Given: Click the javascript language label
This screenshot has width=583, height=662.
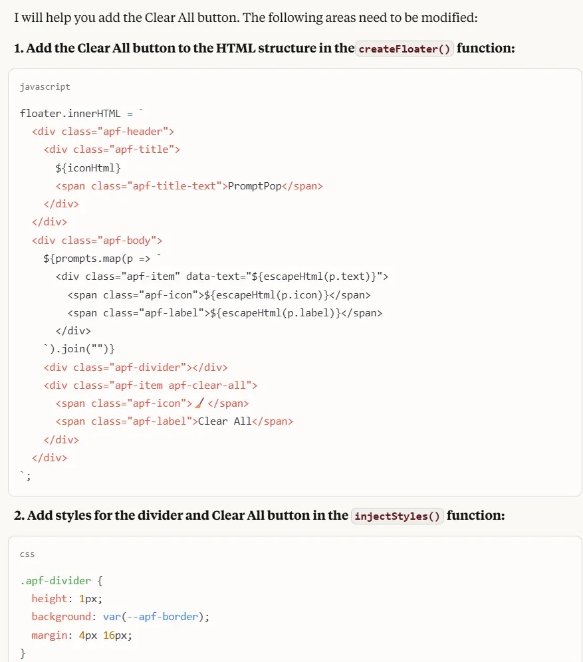Looking at the screenshot, I should pyautogui.click(x=45, y=86).
